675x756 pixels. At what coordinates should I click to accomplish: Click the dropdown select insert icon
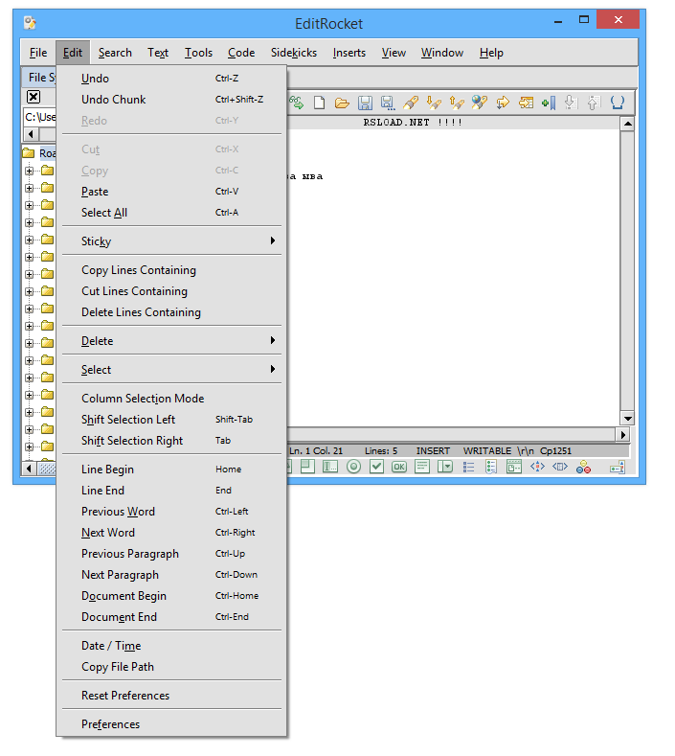tap(444, 467)
